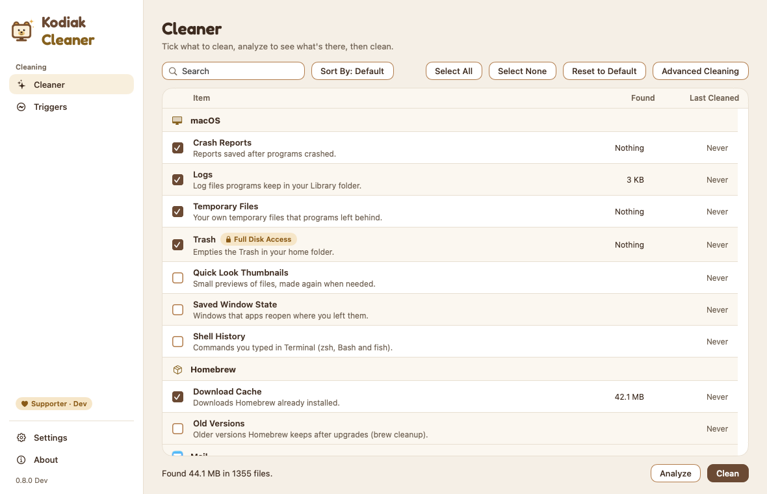The height and width of the screenshot is (494, 767).
Task: Click the Homebrew group header label
Action: click(213, 370)
